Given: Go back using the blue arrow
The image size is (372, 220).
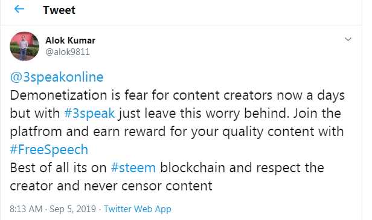Looking at the screenshot, I should coord(19,9).
